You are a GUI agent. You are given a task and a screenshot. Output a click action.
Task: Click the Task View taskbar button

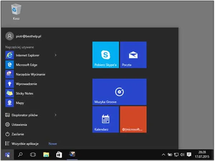point(33,155)
